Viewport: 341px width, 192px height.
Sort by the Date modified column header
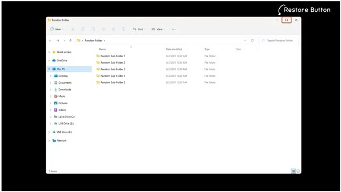coord(174,50)
